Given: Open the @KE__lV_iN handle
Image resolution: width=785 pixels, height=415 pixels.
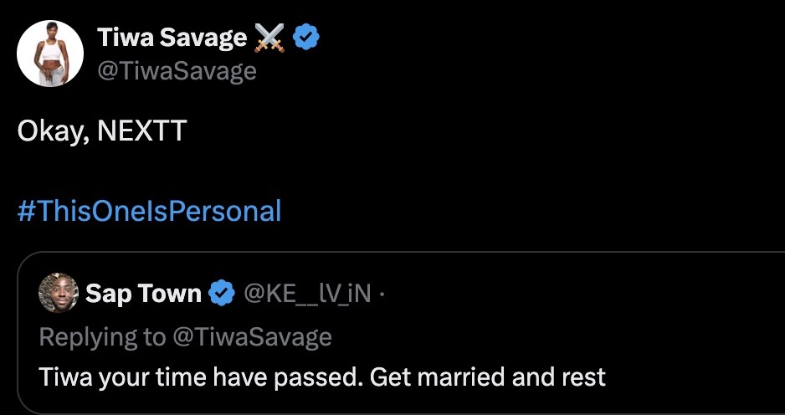Looking at the screenshot, I should coord(306,294).
